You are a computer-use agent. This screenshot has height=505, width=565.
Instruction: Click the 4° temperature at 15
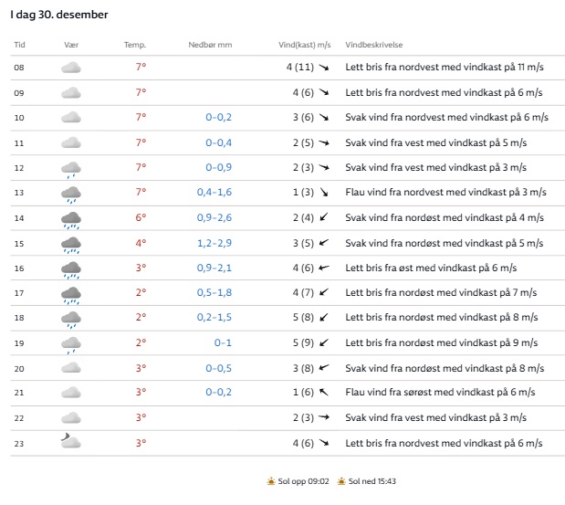[x=141, y=243]
